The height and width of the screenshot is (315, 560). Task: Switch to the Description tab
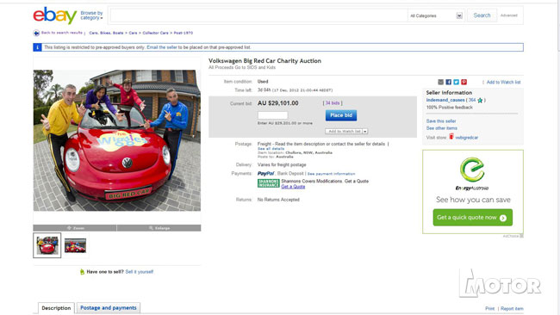(x=56, y=308)
